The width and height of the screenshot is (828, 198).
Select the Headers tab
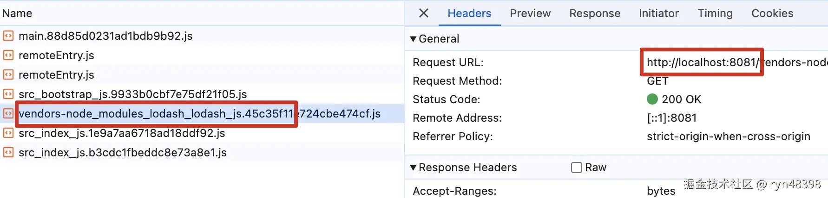(x=469, y=13)
